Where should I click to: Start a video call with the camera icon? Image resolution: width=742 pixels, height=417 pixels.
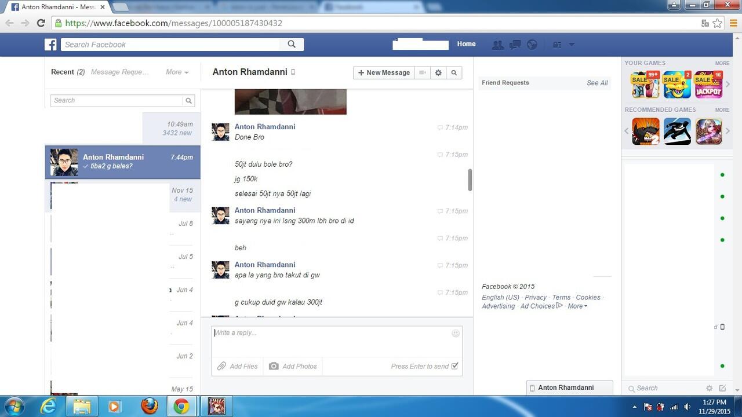[423, 72]
